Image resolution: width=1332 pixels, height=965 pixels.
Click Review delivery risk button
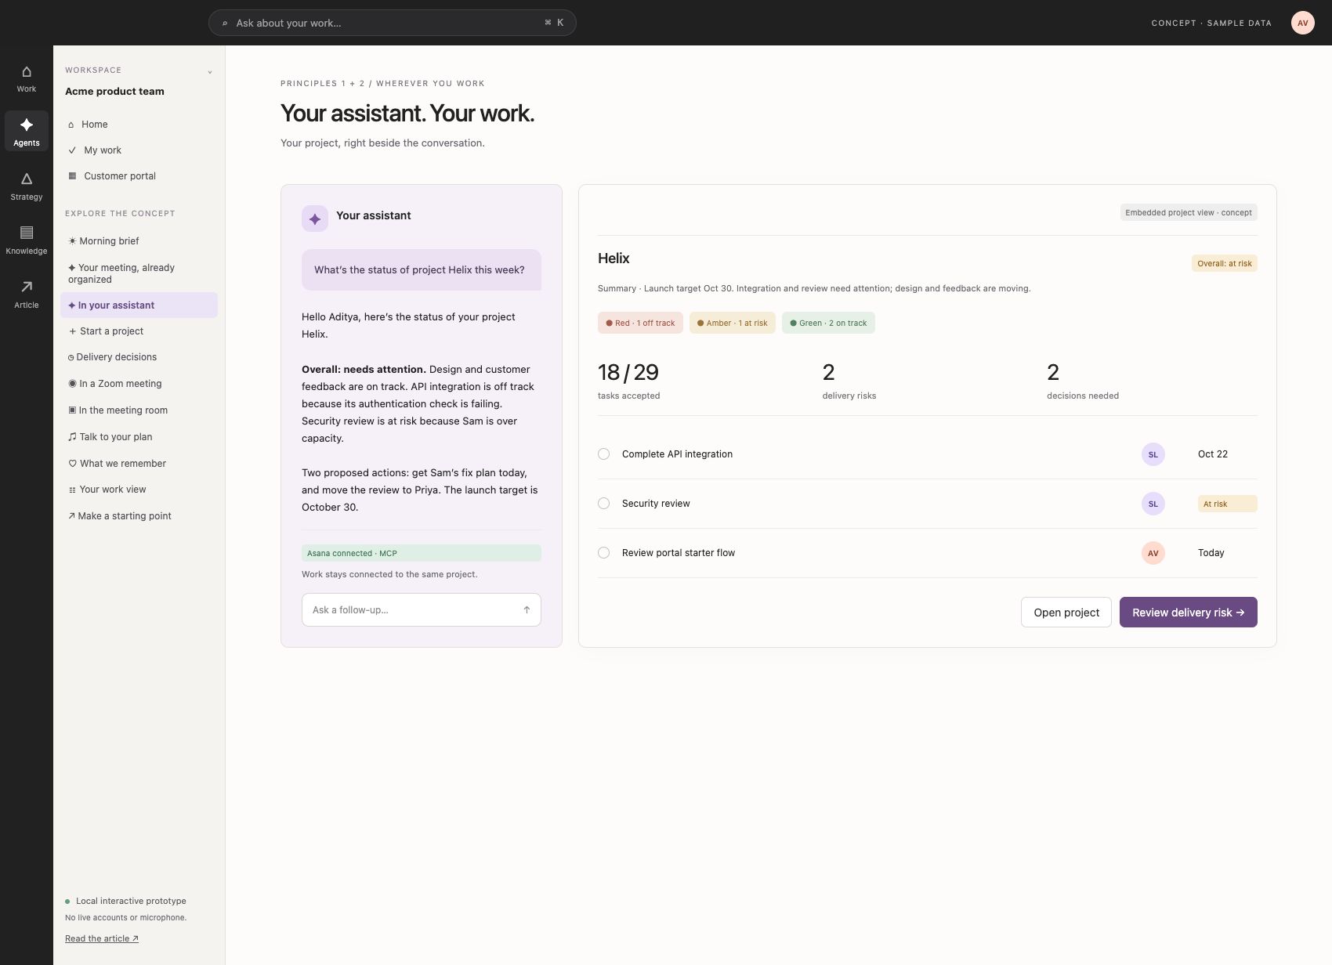[1188, 613]
